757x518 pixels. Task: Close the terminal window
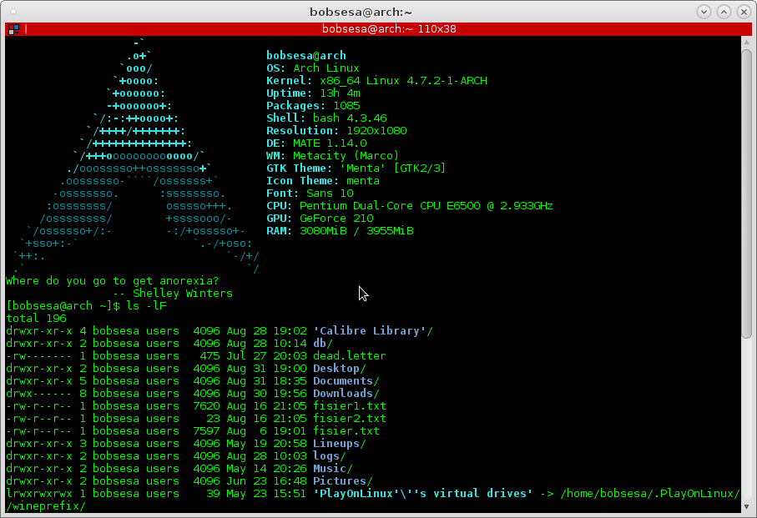pyautogui.click(x=740, y=12)
